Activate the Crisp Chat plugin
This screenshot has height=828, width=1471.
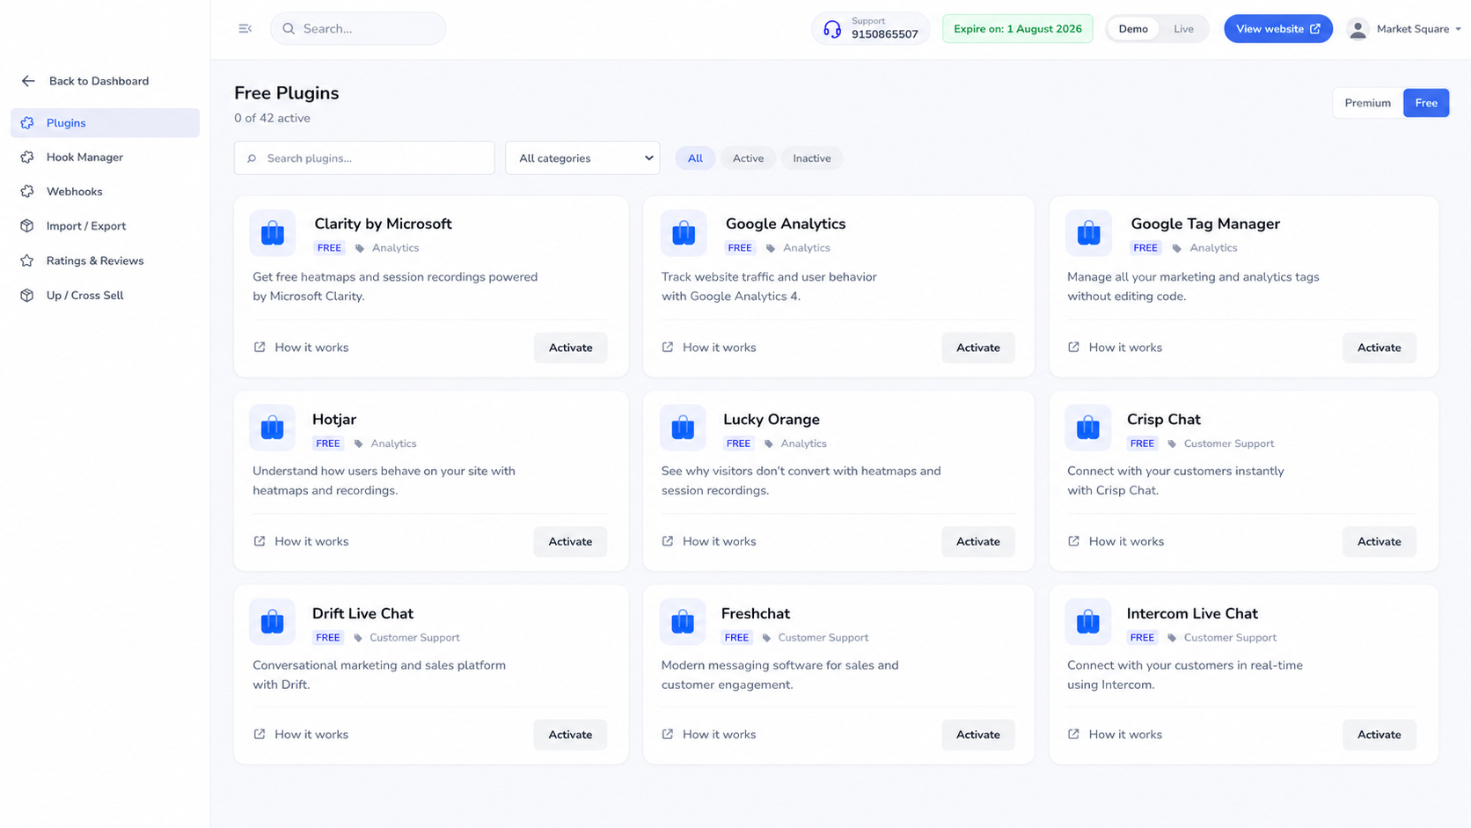tap(1379, 541)
